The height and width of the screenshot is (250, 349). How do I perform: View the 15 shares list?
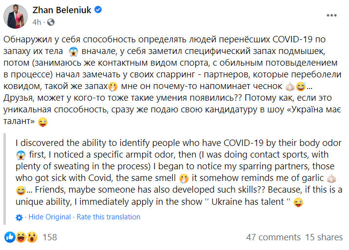[324, 237]
